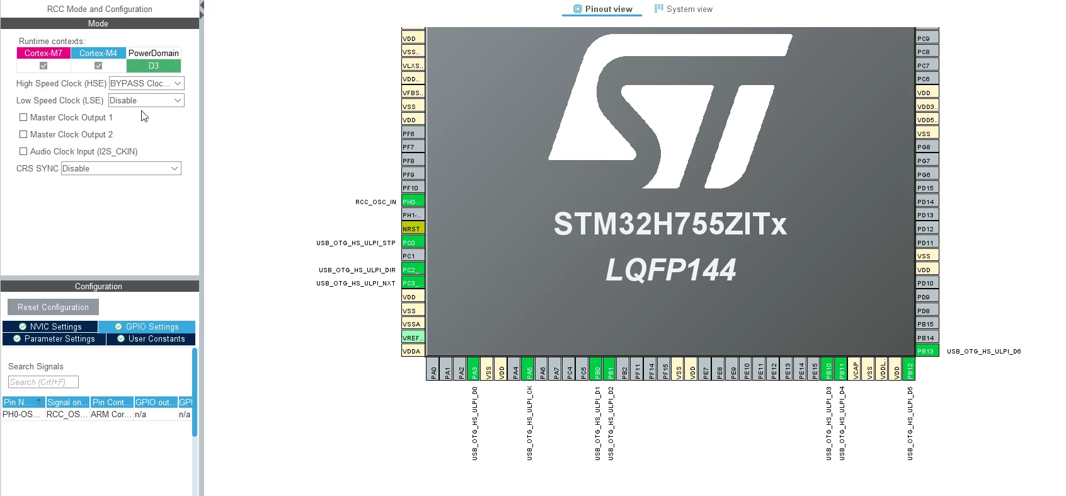Click the PC9 pin on the right edge
The height and width of the screenshot is (496, 1066).
point(927,38)
